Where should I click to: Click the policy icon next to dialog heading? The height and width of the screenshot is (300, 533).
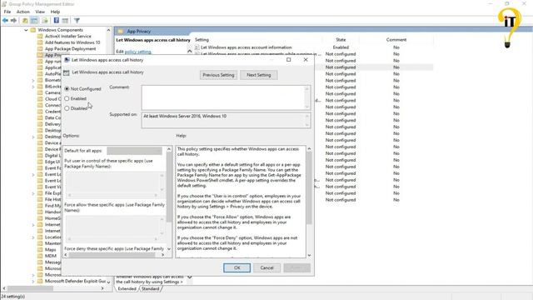click(67, 72)
